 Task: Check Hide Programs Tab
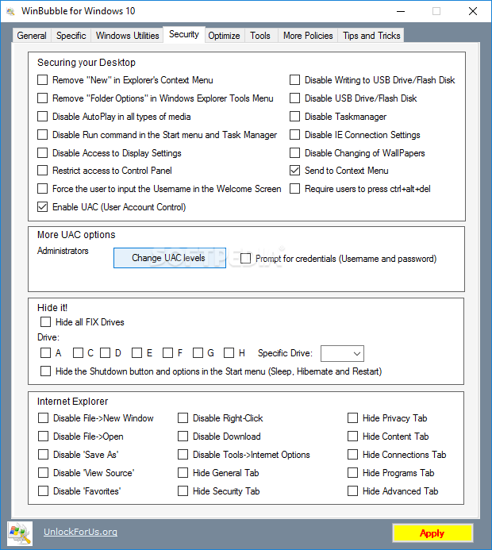coord(352,473)
